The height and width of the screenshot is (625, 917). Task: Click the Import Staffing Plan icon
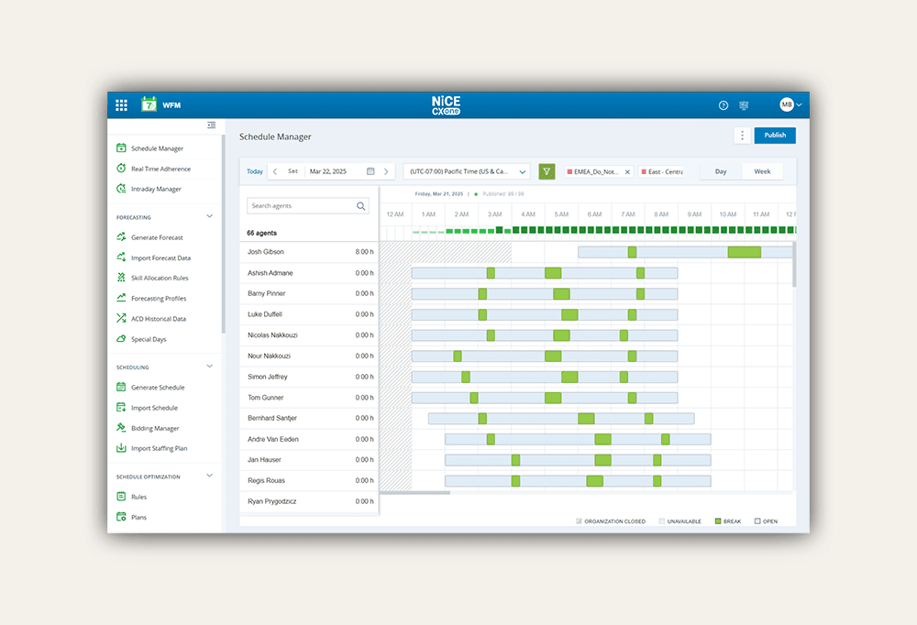coord(121,448)
